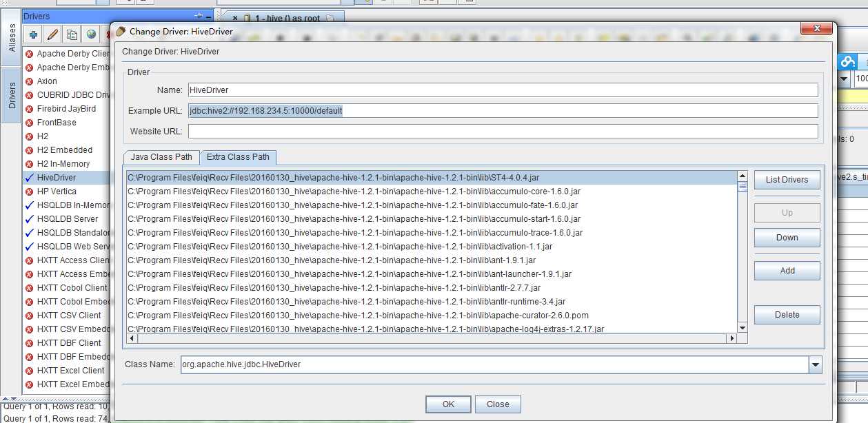
Task: Select accumulo-trace-1.6.0.jar entry
Action: pos(432,233)
